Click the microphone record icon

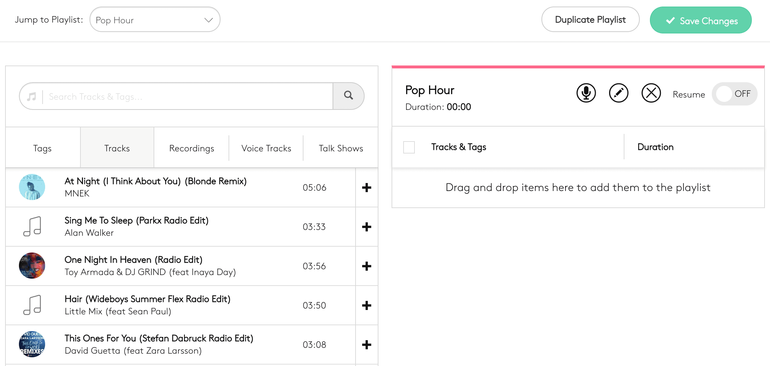pyautogui.click(x=586, y=93)
